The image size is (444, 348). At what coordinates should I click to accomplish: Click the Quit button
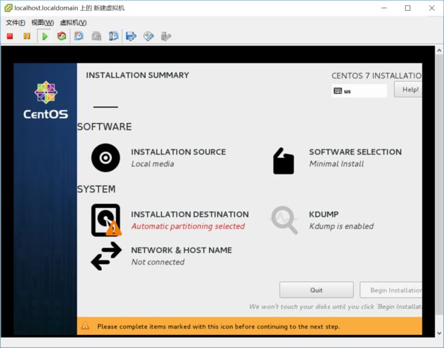(316, 290)
